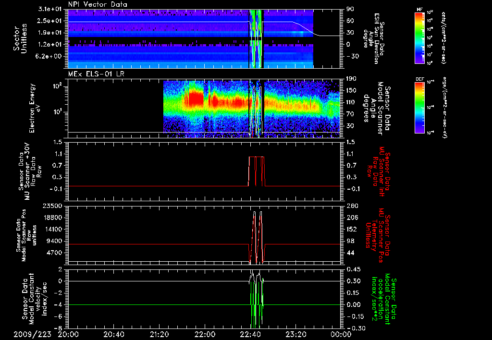The height and width of the screenshot is (340, 492).
Task: Click the '18800' scanner position axis value
Action: coord(52,218)
